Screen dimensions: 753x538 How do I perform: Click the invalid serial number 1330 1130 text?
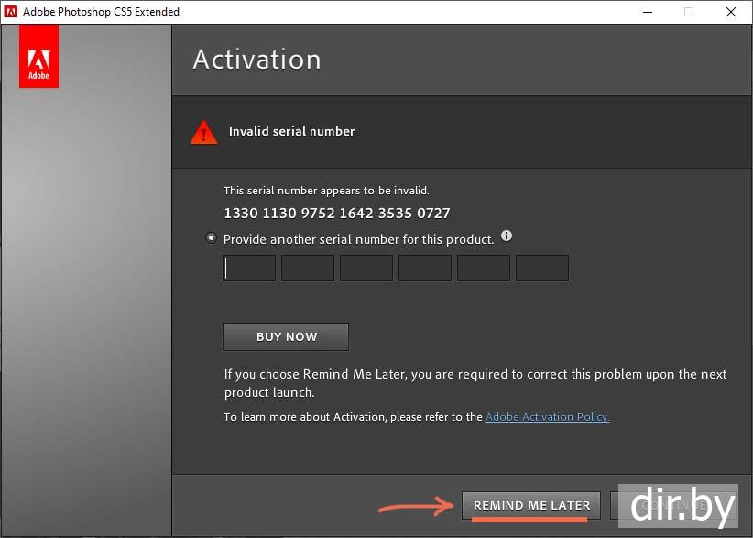point(336,213)
